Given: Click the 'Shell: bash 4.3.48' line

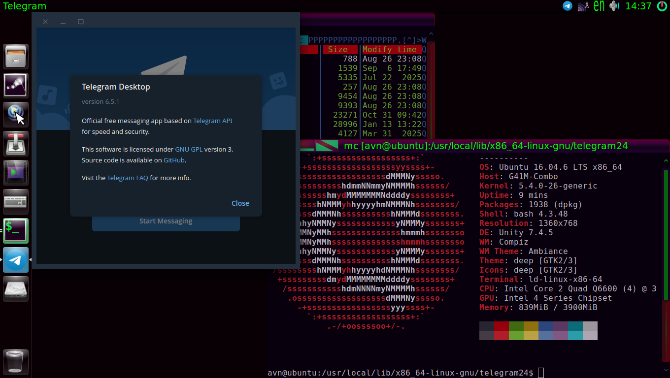Looking at the screenshot, I should pos(524,214).
